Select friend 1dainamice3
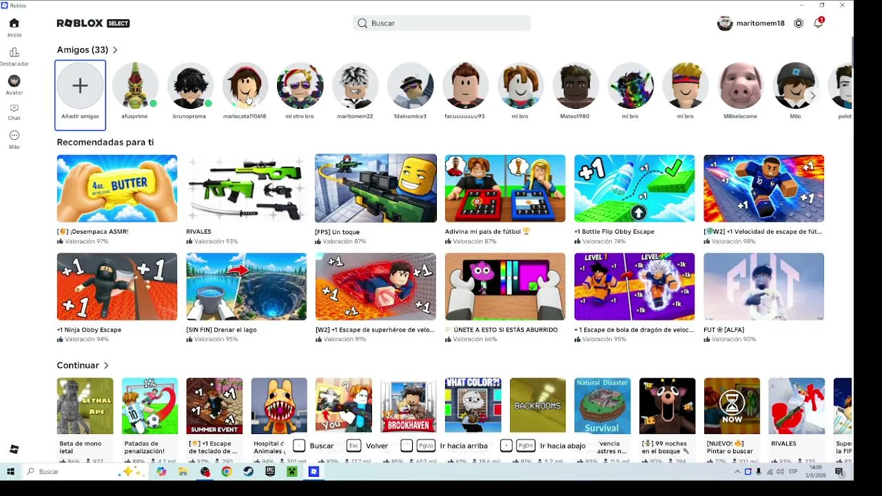 coord(410,85)
